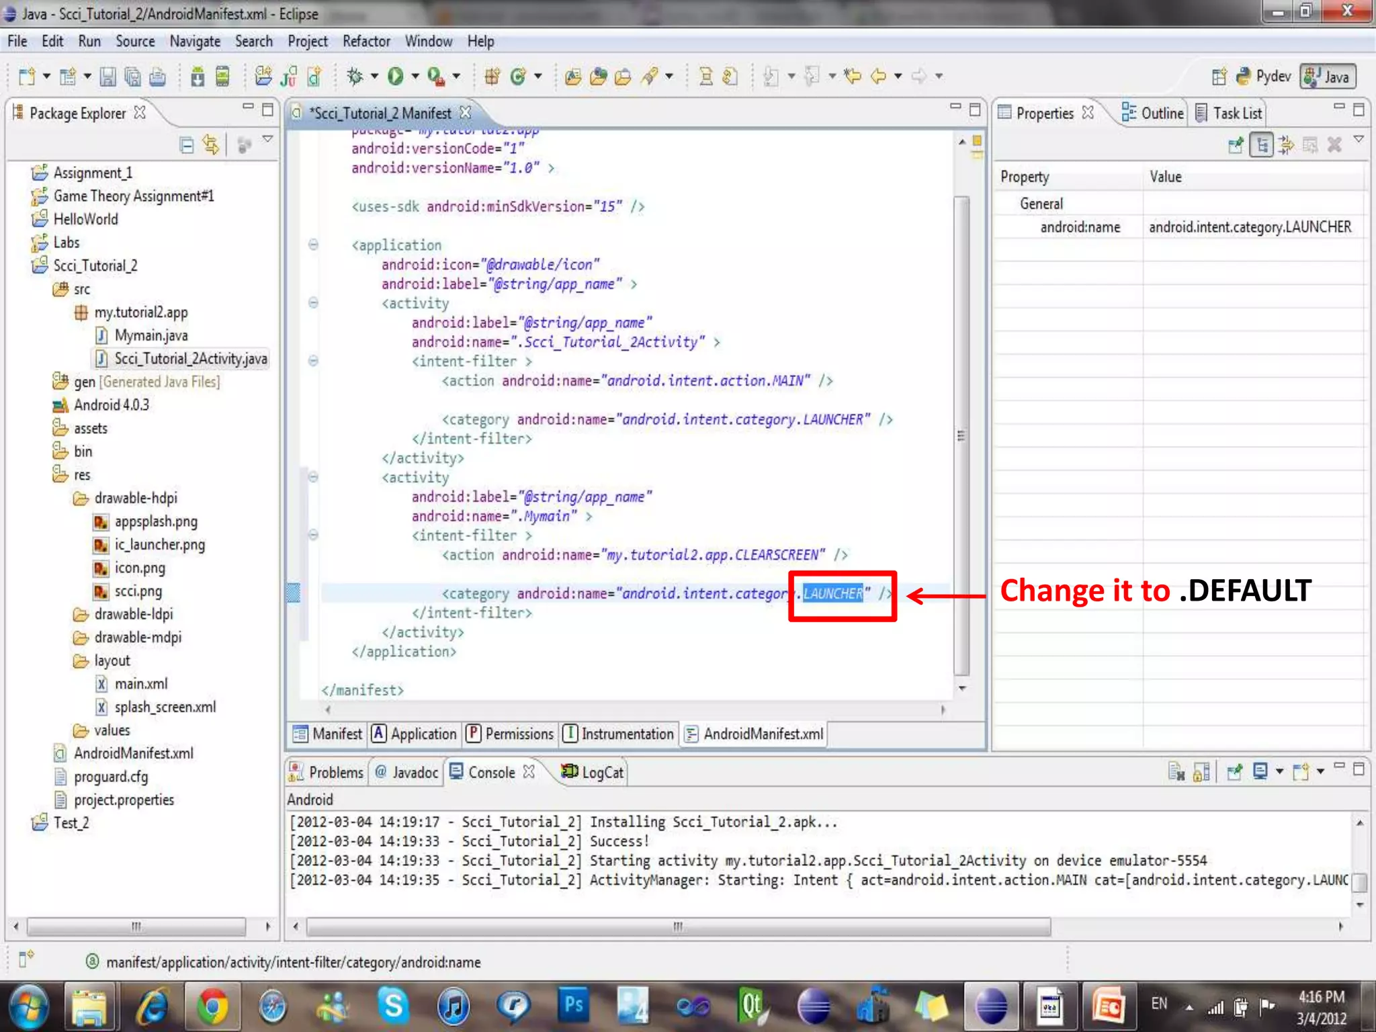Toggle Show Advanced Properties icon
The image size is (1376, 1032).
pos(1286,144)
